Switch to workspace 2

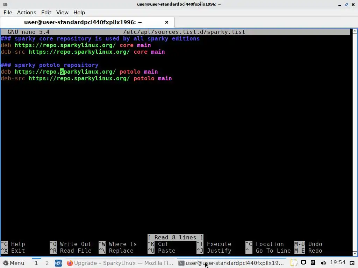point(47,263)
